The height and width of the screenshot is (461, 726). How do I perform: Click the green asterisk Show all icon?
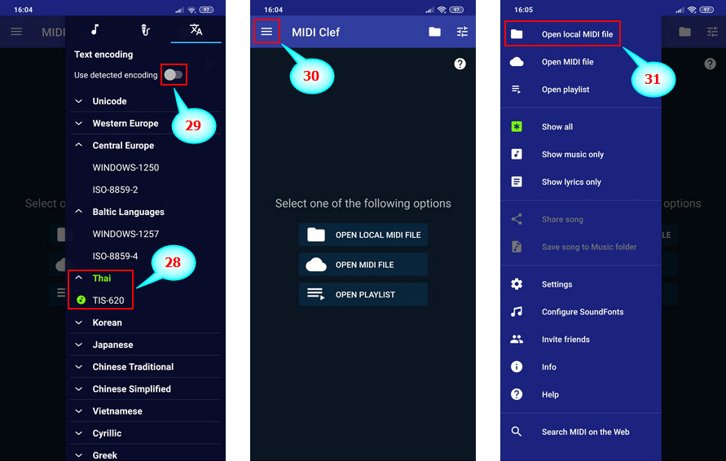(x=517, y=126)
